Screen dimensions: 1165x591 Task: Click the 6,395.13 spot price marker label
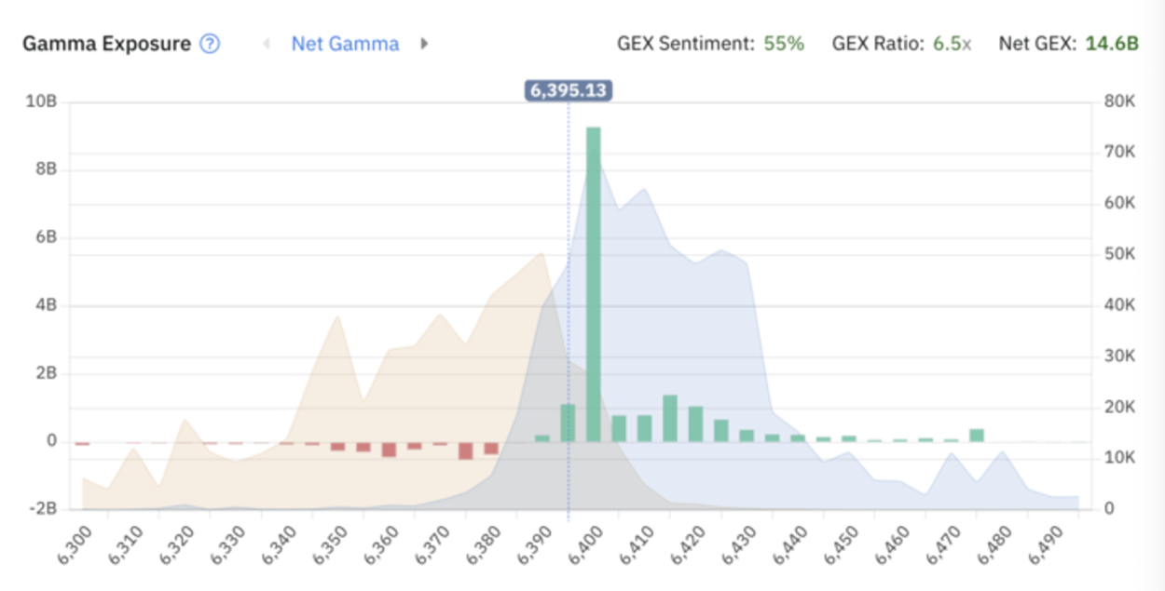pyautogui.click(x=569, y=90)
